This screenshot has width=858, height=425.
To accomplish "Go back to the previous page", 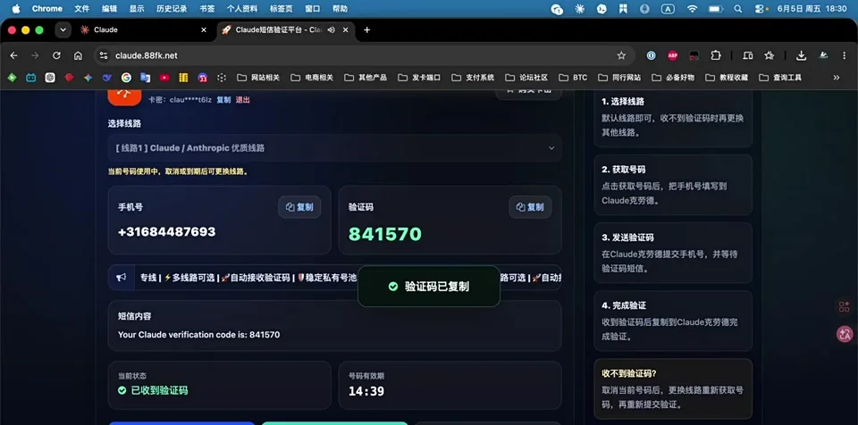I will [13, 55].
